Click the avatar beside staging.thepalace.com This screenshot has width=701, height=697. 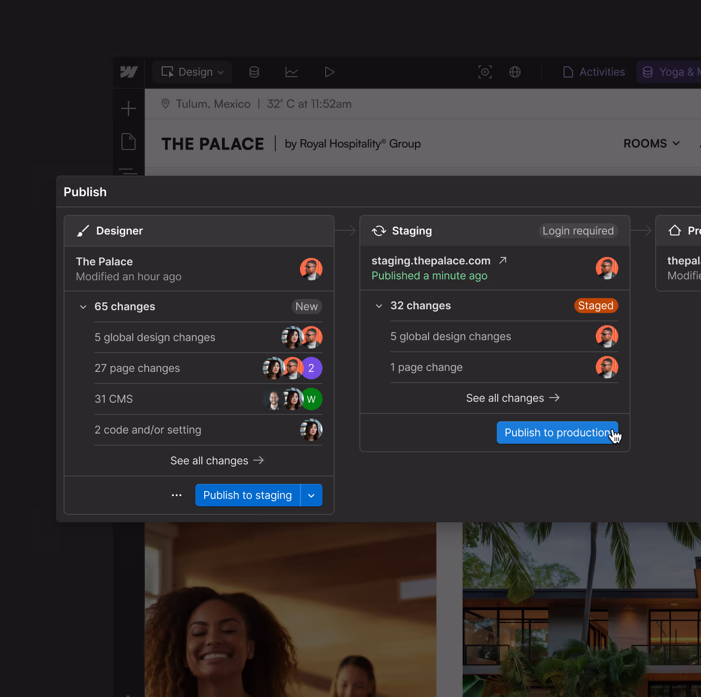[607, 268]
